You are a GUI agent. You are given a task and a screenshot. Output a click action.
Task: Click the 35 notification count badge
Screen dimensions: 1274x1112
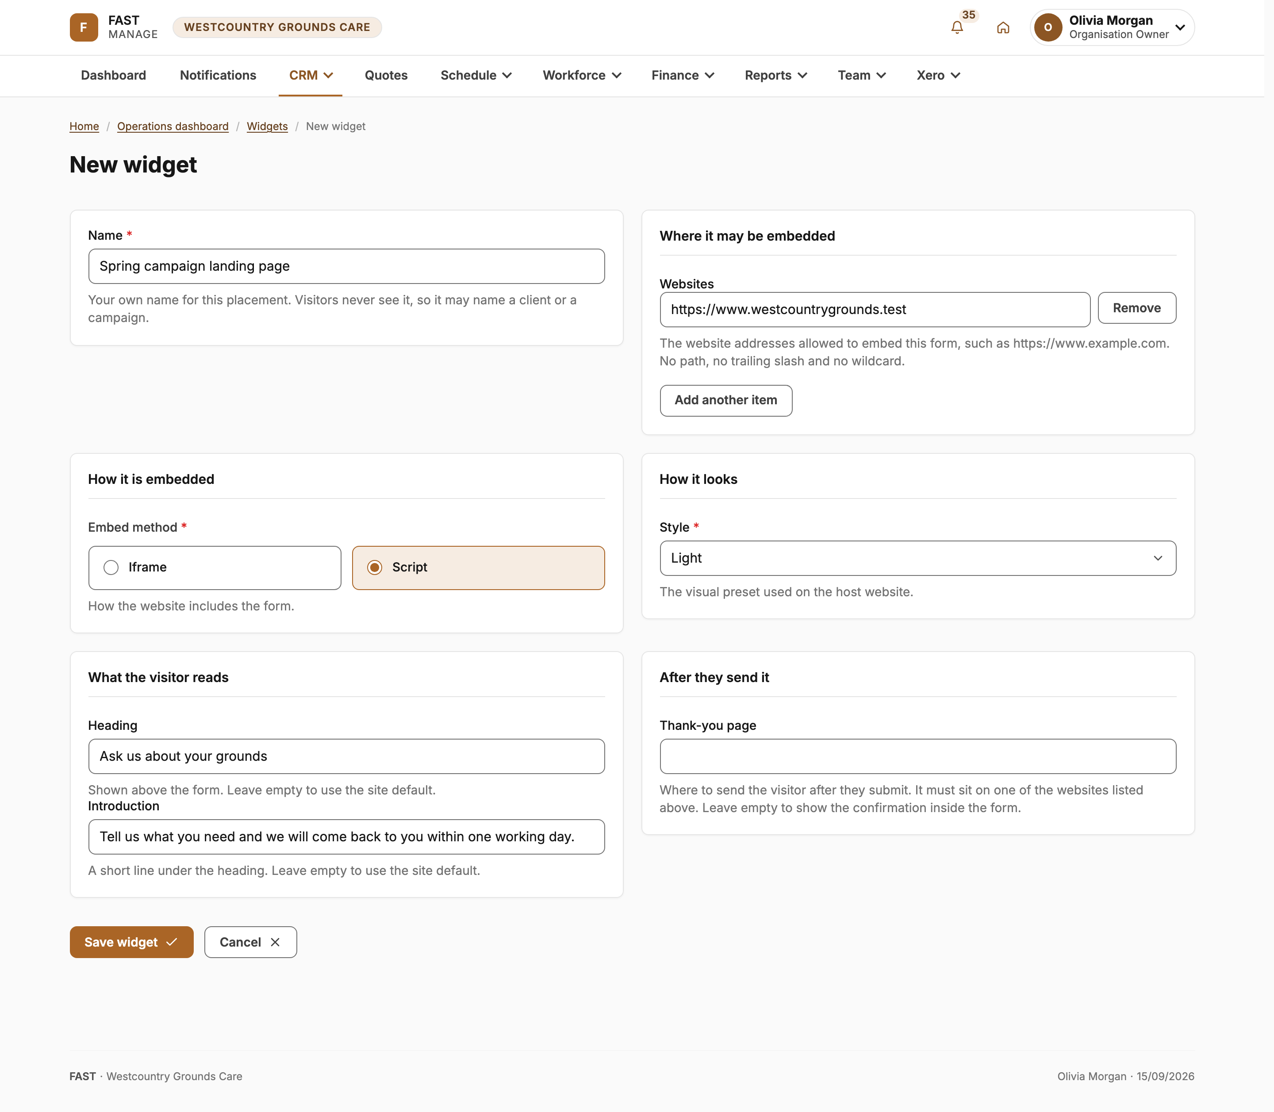[968, 15]
